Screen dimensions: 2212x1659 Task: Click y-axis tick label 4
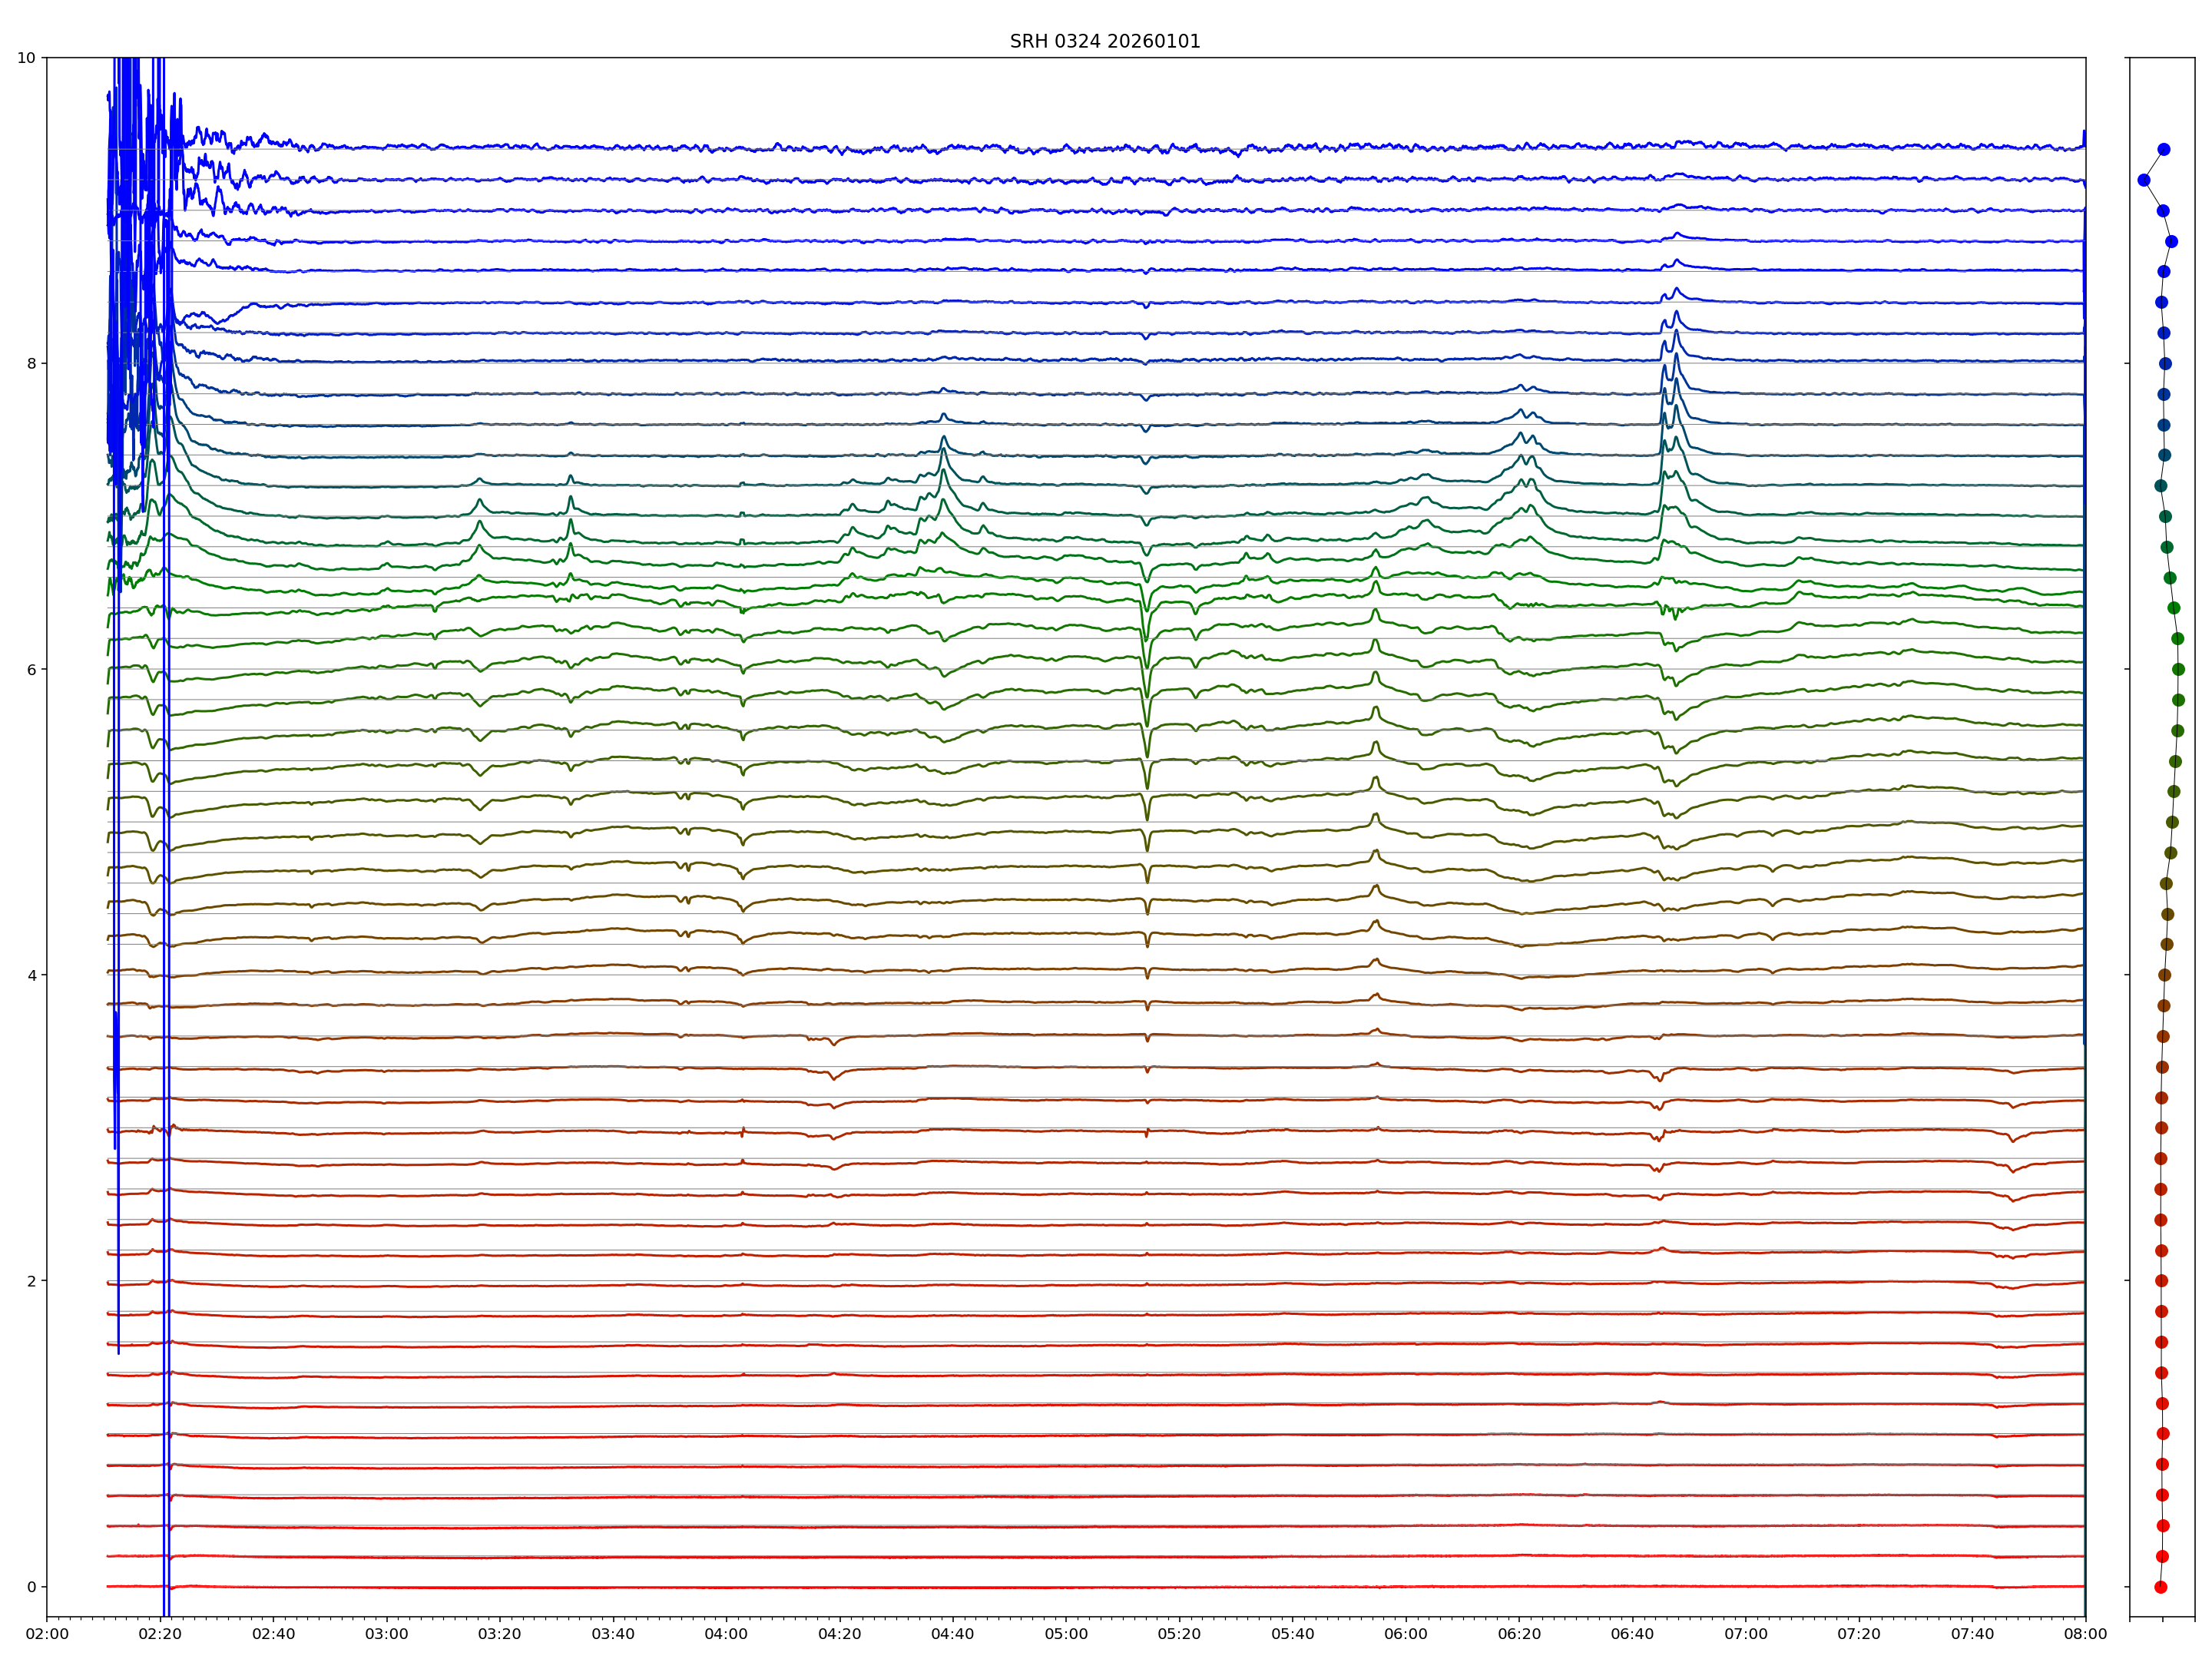click(31, 975)
